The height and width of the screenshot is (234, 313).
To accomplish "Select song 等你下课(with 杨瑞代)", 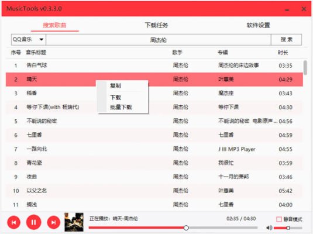I will click(53, 107).
